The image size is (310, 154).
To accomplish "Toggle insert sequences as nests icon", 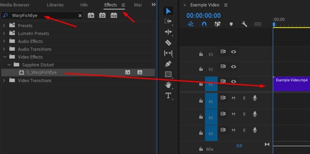I will point(191,24).
